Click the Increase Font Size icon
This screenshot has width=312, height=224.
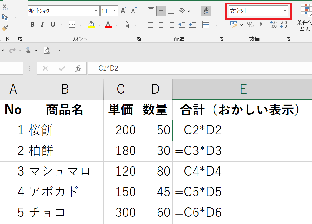123,11
